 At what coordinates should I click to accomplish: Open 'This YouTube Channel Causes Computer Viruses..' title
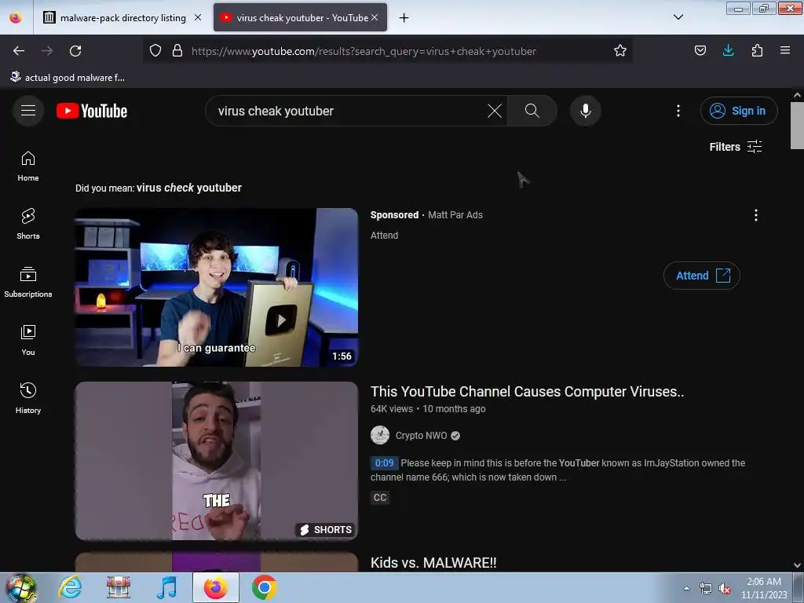coord(527,392)
